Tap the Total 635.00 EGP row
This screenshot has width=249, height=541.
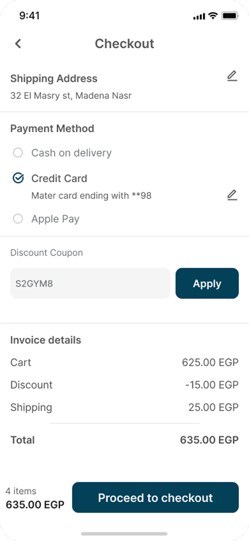[x=124, y=440]
